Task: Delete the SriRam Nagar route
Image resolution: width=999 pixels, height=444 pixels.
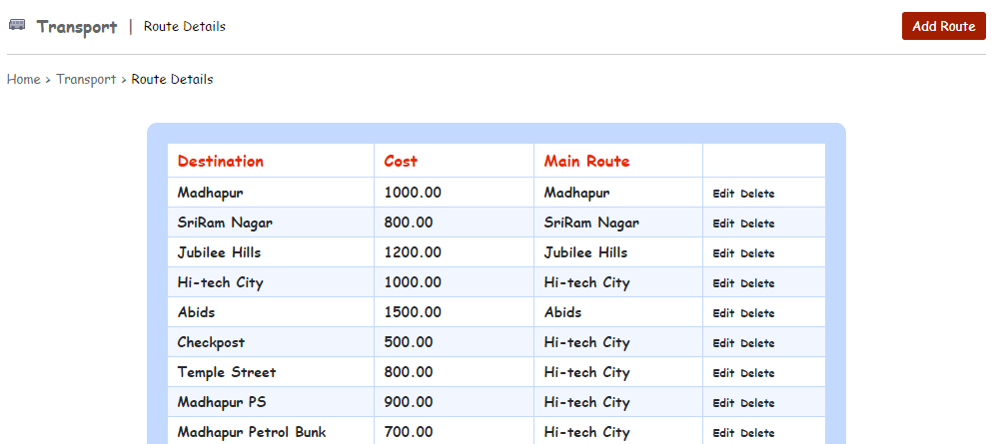Action: (757, 223)
